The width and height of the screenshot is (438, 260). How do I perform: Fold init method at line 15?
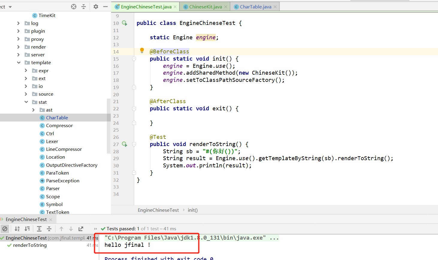coord(134,59)
